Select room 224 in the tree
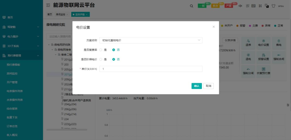This screenshot has width=291, height=140. point(66,119)
